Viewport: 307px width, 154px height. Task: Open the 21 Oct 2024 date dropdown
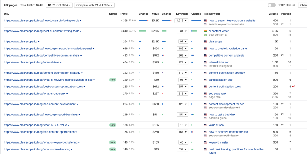pyautogui.click(x=59, y=5)
